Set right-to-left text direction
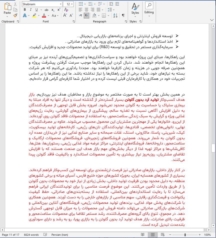216x238 pixels. click(86, 15)
